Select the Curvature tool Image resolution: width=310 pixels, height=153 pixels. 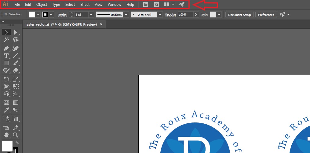16,48
